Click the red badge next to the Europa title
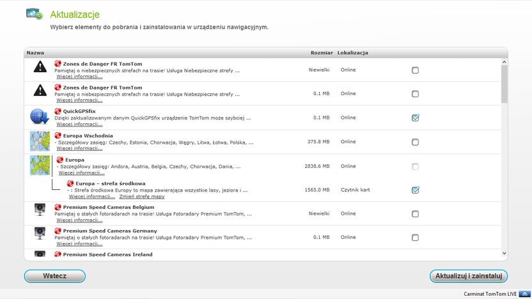 coord(59,160)
